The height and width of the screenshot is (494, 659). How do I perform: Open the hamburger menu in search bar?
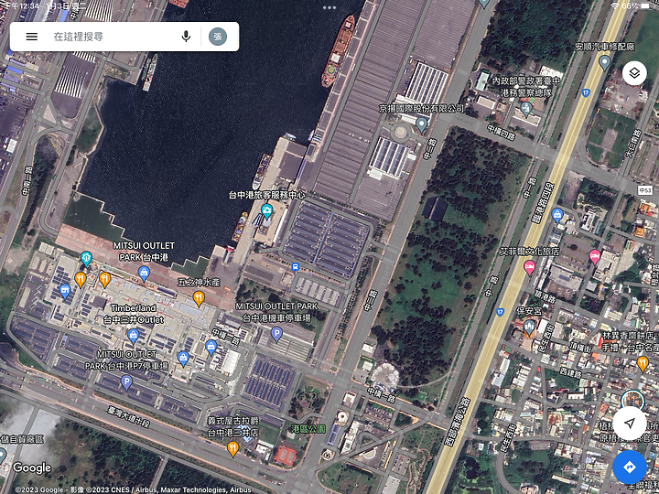[x=31, y=37]
